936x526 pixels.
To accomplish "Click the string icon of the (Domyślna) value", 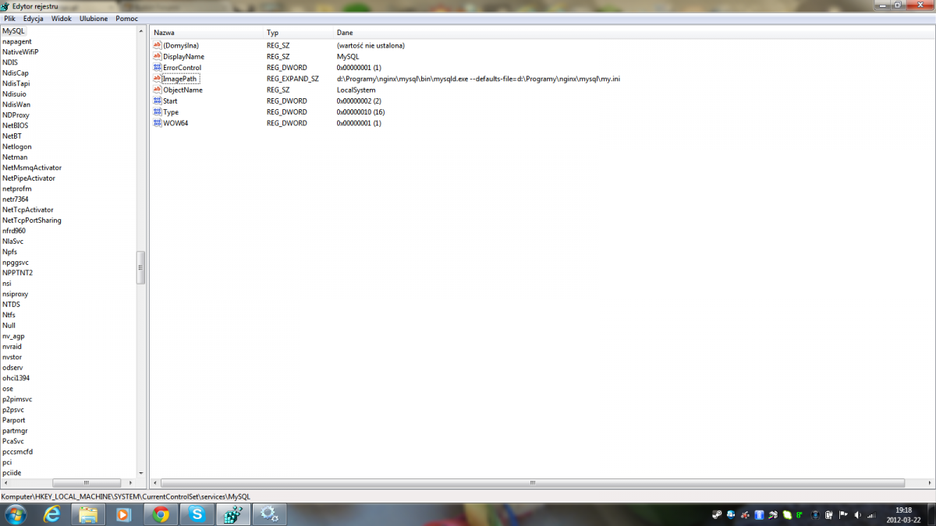I will tap(157, 45).
